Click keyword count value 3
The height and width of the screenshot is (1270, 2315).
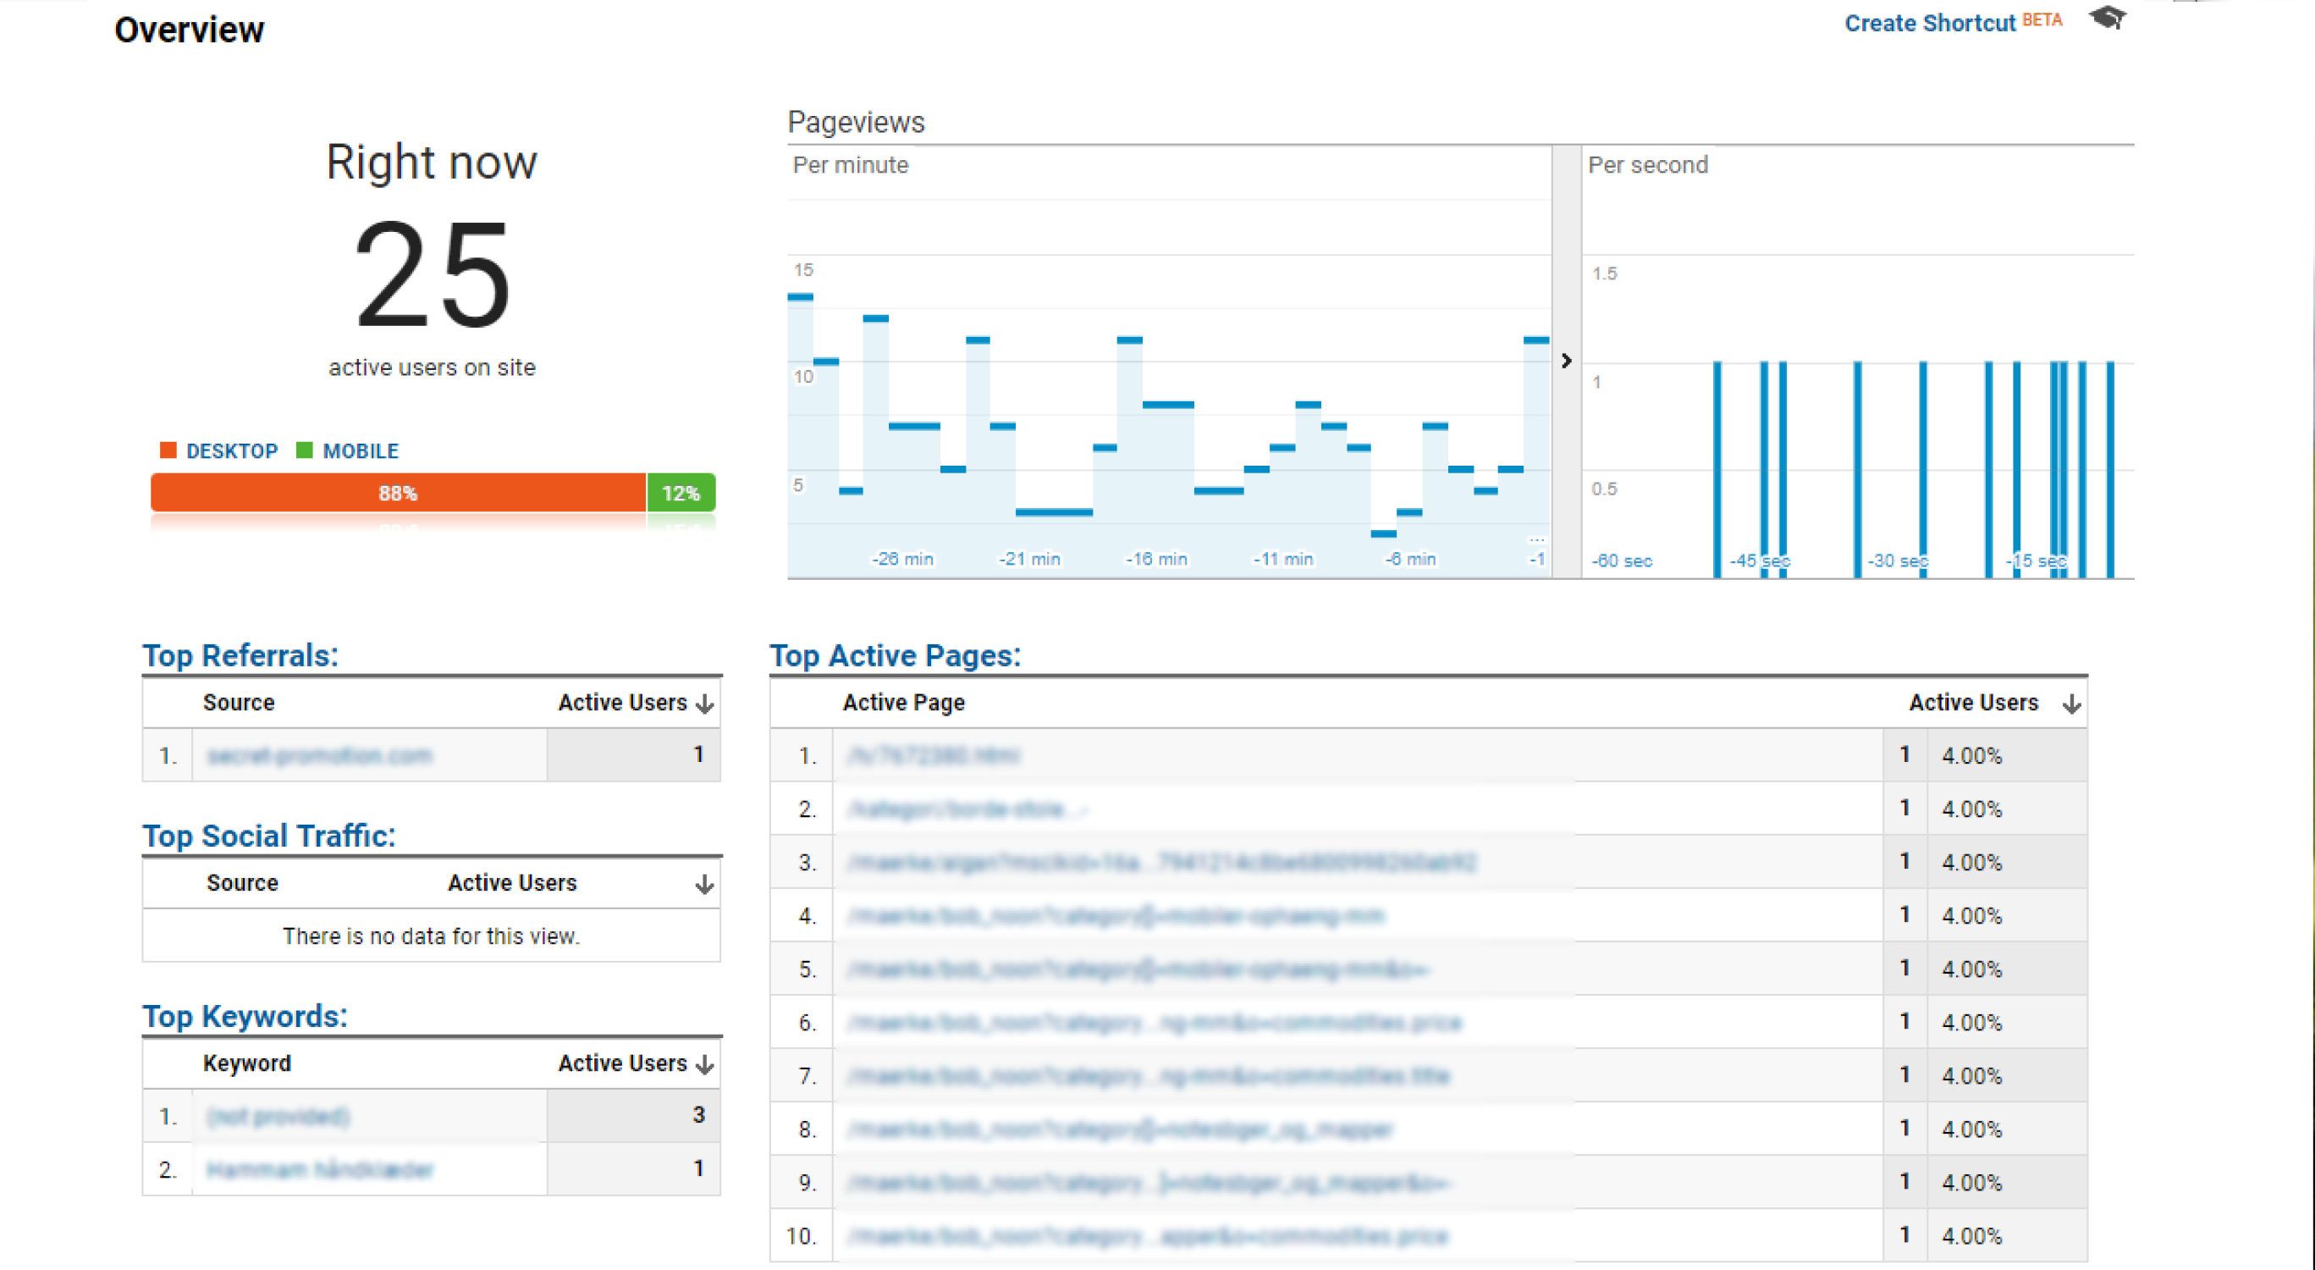coord(698,1115)
